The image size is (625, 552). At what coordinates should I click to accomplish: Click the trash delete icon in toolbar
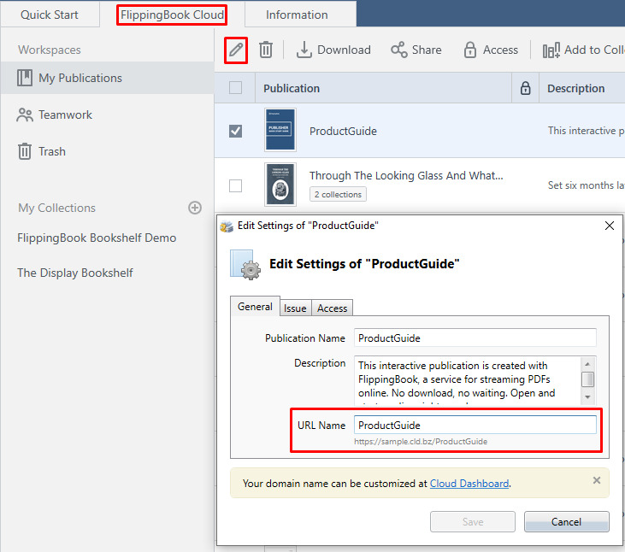click(x=265, y=50)
